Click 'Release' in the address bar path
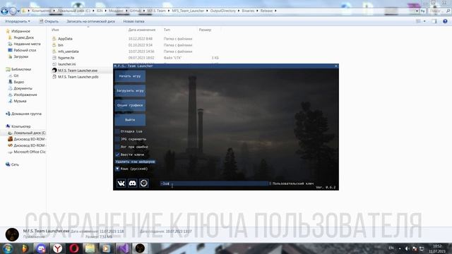The image size is (452, 254). click(266, 11)
